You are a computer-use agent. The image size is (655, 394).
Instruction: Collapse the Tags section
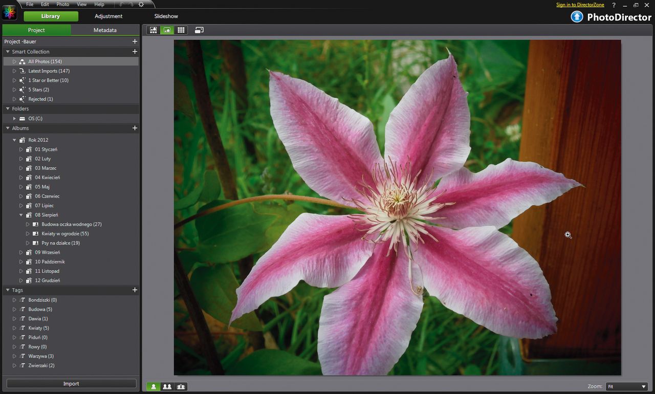(x=7, y=290)
